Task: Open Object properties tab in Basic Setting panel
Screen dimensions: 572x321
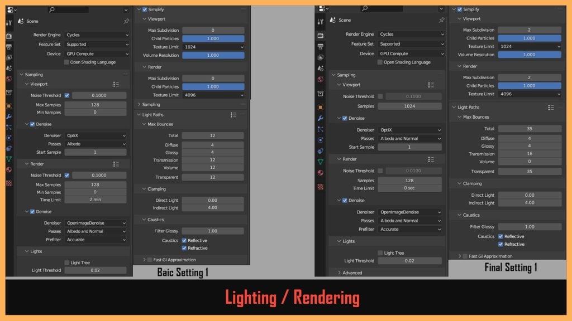Action: pyautogui.click(x=9, y=106)
